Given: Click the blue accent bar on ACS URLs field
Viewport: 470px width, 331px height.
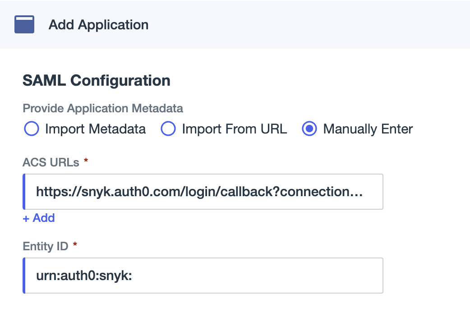Looking at the screenshot, I should (25, 191).
